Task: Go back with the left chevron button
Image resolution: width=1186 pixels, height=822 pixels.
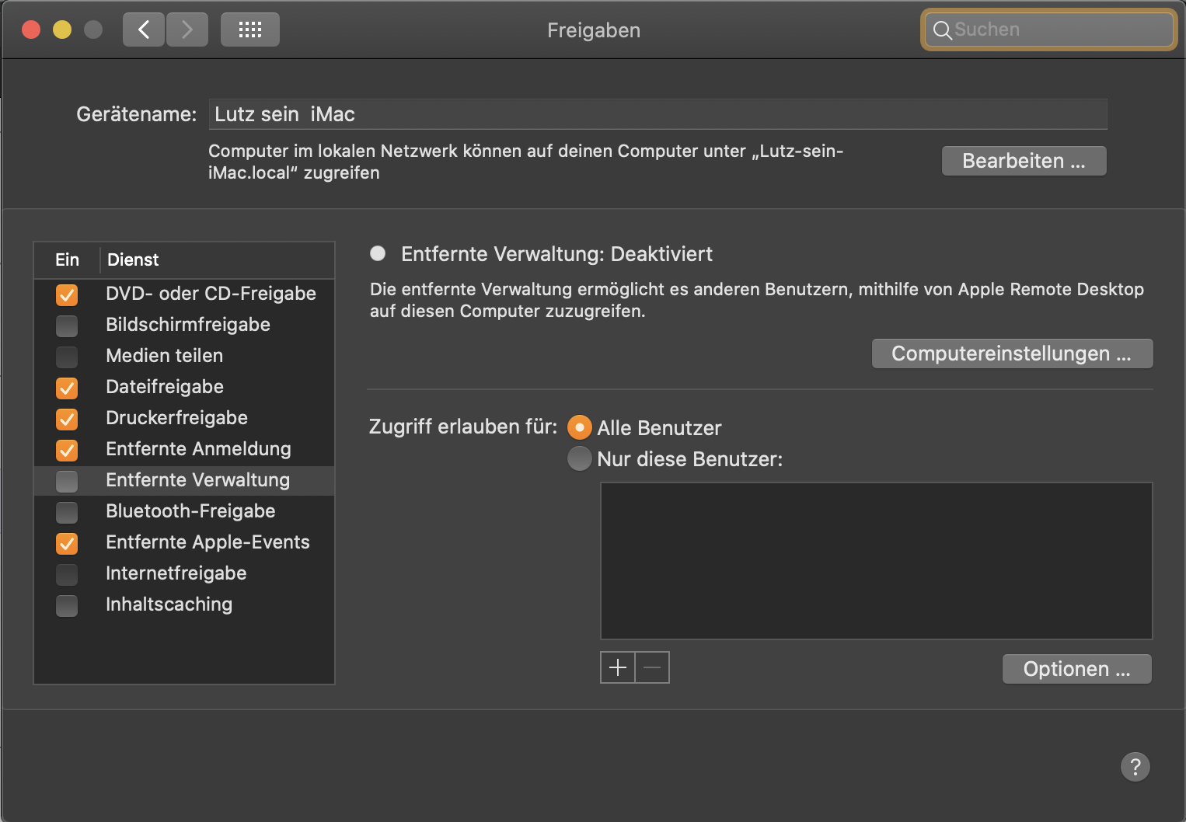Action: point(144,30)
